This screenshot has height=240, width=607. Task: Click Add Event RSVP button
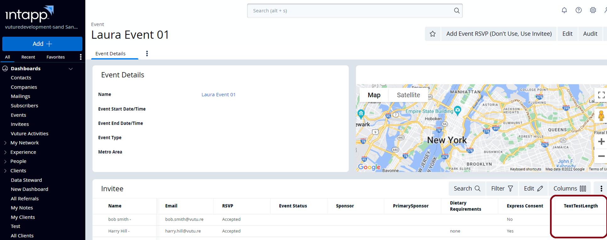pyautogui.click(x=499, y=34)
